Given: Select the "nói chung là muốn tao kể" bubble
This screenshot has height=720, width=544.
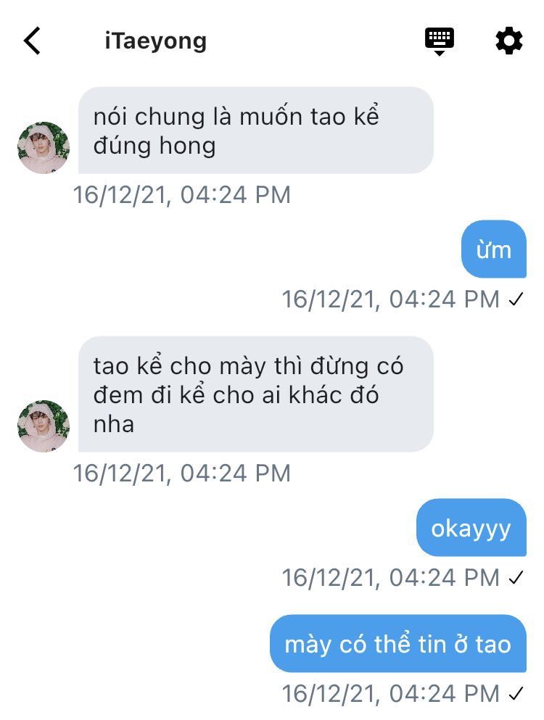Looking at the screenshot, I should (256, 131).
